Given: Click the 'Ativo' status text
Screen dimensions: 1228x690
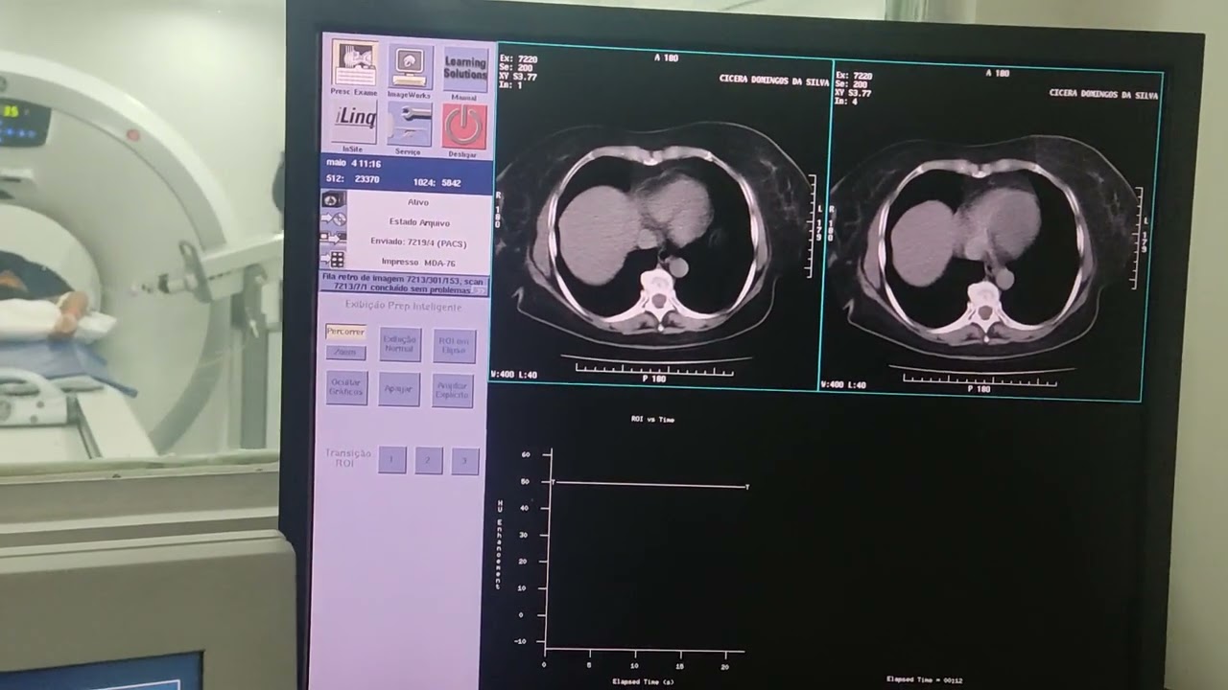Looking at the screenshot, I should (x=418, y=202).
